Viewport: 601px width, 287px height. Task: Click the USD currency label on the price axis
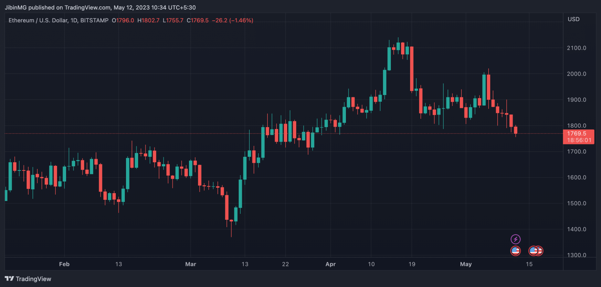[x=574, y=19]
